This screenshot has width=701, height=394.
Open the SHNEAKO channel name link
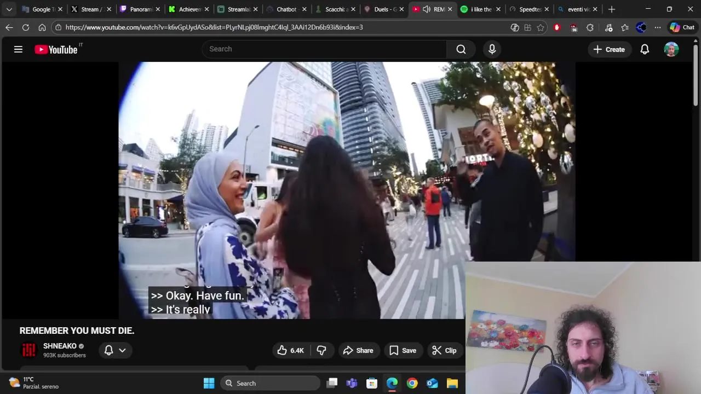click(60, 346)
